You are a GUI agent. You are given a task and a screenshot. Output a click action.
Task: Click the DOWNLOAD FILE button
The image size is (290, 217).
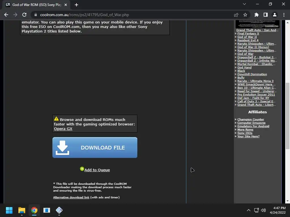click(95, 147)
